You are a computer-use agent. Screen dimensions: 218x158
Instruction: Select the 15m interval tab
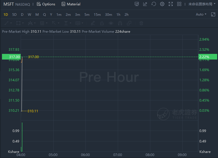97,15
